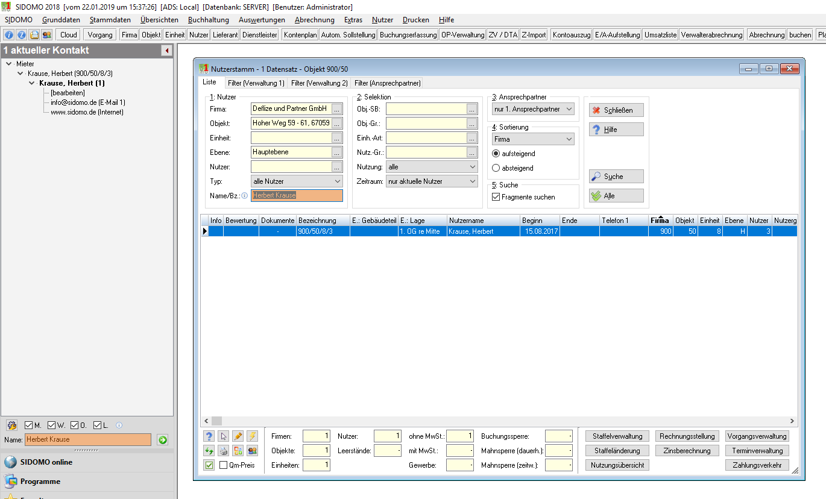This screenshot has height=499, width=826.
Task: Click the pencil edit icon in Nutzerstamm footer
Action: [x=238, y=436]
